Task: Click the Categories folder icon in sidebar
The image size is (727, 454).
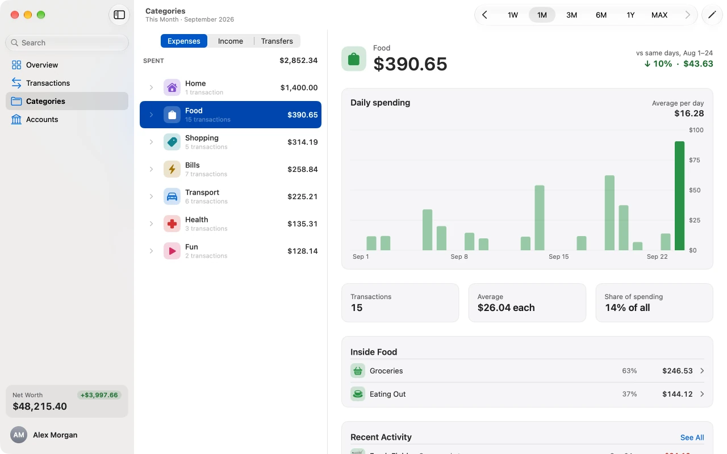Action: (16, 101)
